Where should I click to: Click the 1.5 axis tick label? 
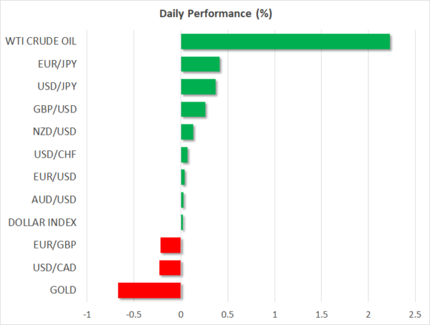point(321,314)
